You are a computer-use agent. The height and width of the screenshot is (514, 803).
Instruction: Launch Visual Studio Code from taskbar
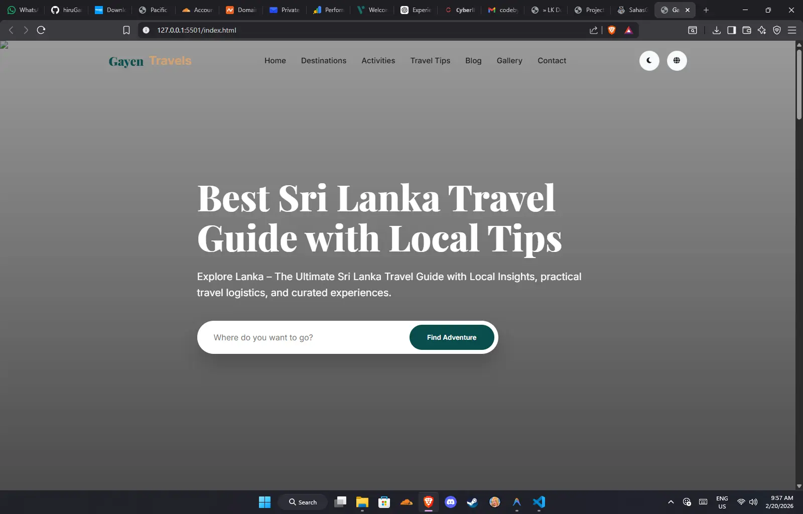(x=539, y=502)
